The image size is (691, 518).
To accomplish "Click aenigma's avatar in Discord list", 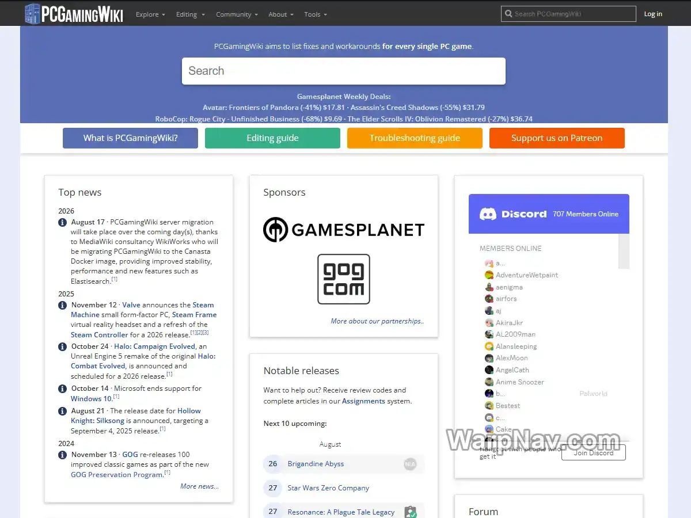I will click(x=489, y=287).
